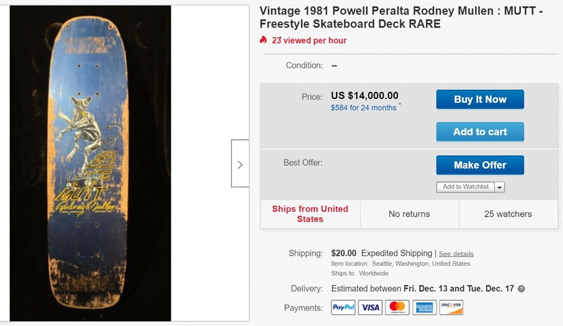Viewport: 563px width, 326px height.
Task: Click the No returns cell
Action: pos(409,214)
